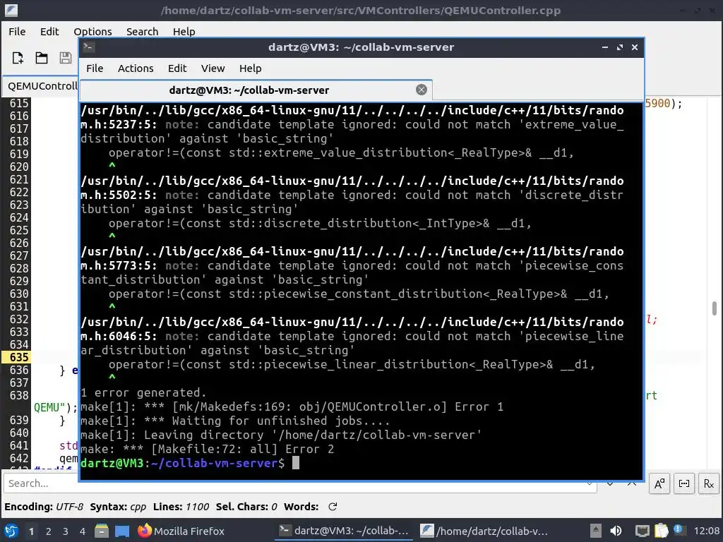Launch file manager from taskbar
Viewport: 723px width, 542px height.
102,531
